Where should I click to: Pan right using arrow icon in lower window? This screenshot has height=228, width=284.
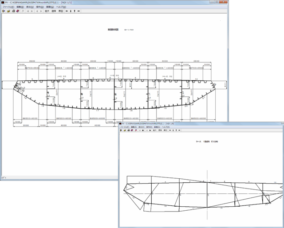click(179, 130)
